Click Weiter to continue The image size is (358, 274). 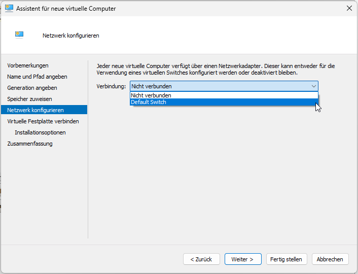coord(243,259)
